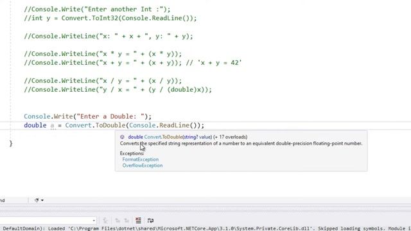Click 'Convert.ToDouble' in the tooltip signature
This screenshot has height=231, width=411.
tap(163, 137)
